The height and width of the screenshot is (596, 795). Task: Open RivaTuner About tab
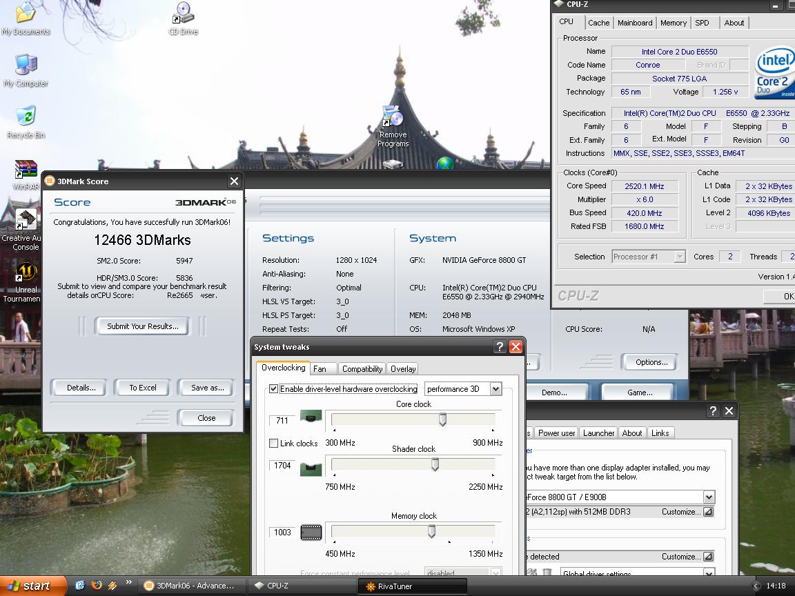click(x=631, y=433)
